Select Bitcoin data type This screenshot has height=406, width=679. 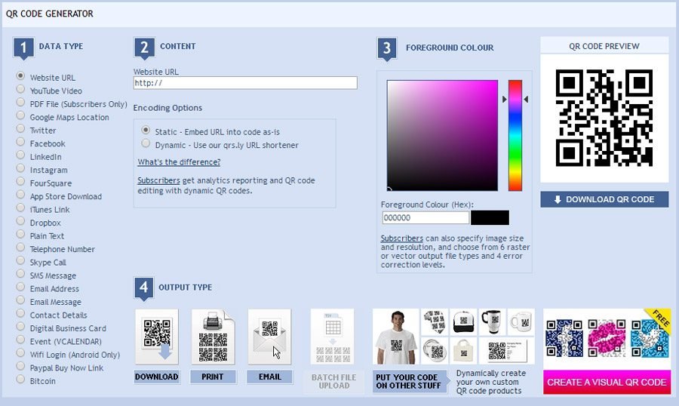(x=20, y=379)
